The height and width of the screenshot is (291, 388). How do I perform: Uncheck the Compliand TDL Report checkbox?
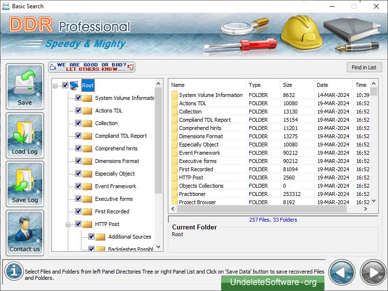pyautogui.click(x=78, y=136)
